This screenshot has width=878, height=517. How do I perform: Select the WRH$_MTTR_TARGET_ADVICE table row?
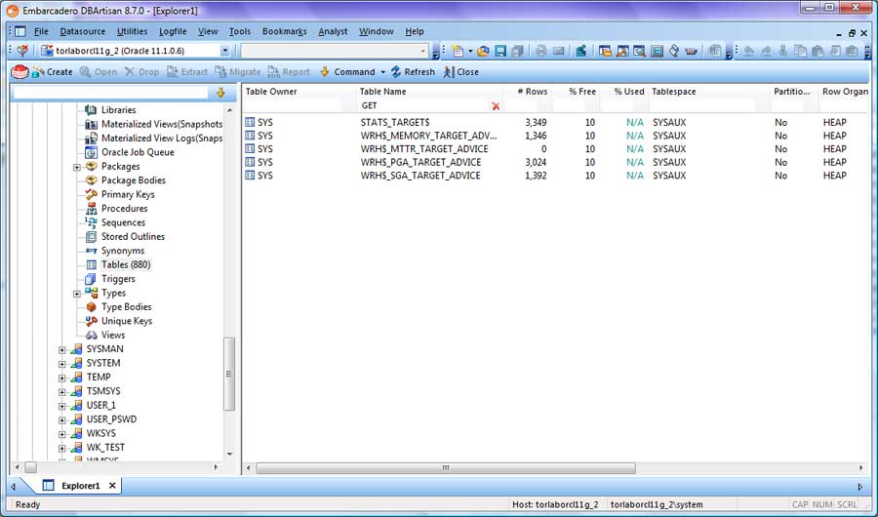pos(554,149)
